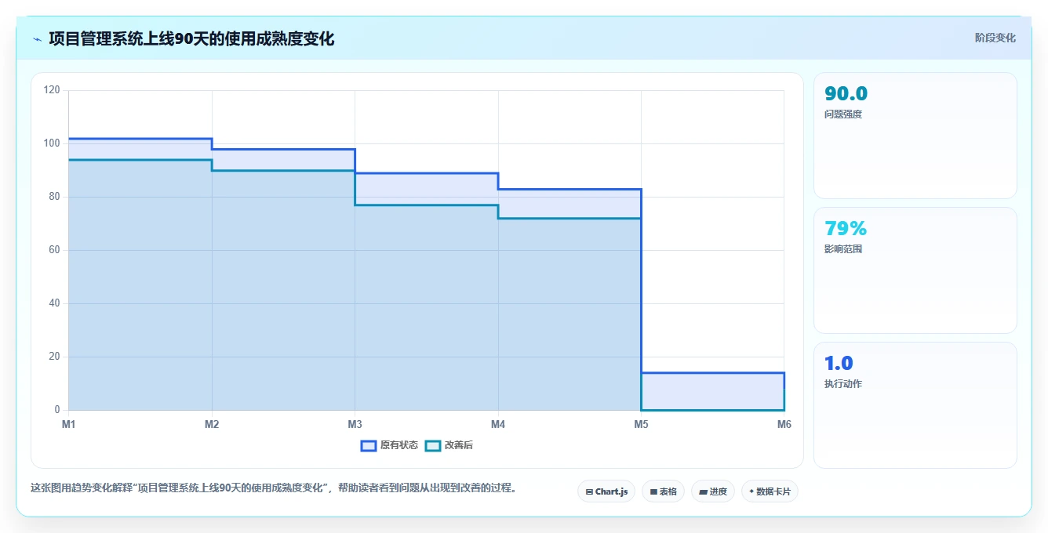The width and height of the screenshot is (1048, 533).
Task: Click the 影响范围 label
Action: point(843,249)
